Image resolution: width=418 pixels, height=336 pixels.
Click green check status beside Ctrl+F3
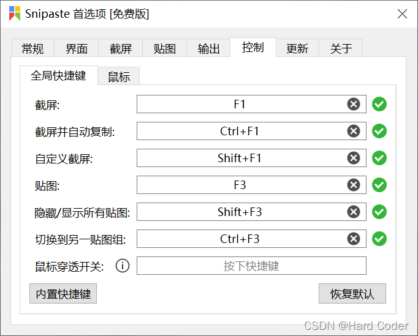click(379, 239)
